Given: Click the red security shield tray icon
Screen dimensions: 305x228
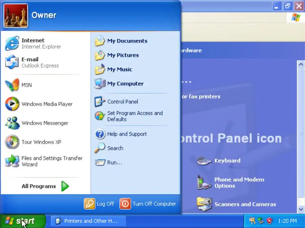Looking at the screenshot, I should (270, 221).
